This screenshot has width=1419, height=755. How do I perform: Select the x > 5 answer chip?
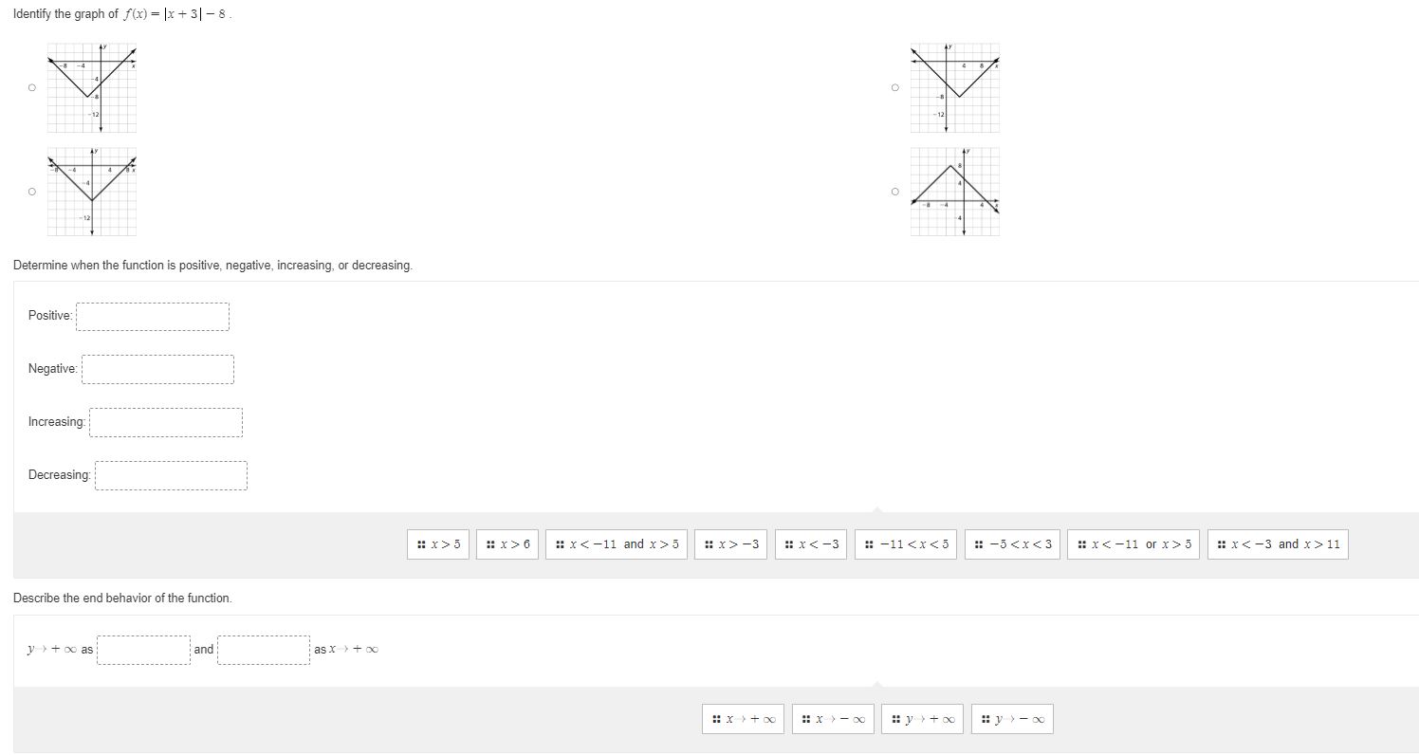click(437, 544)
